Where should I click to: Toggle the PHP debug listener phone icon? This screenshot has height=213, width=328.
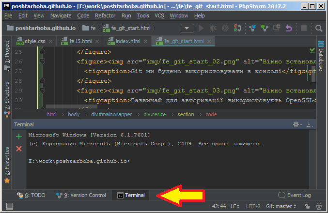click(237, 28)
